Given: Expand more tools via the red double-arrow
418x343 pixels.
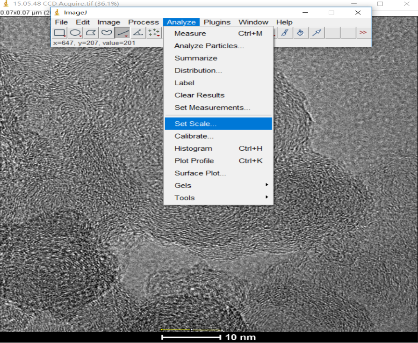Looking at the screenshot, I should click(363, 33).
